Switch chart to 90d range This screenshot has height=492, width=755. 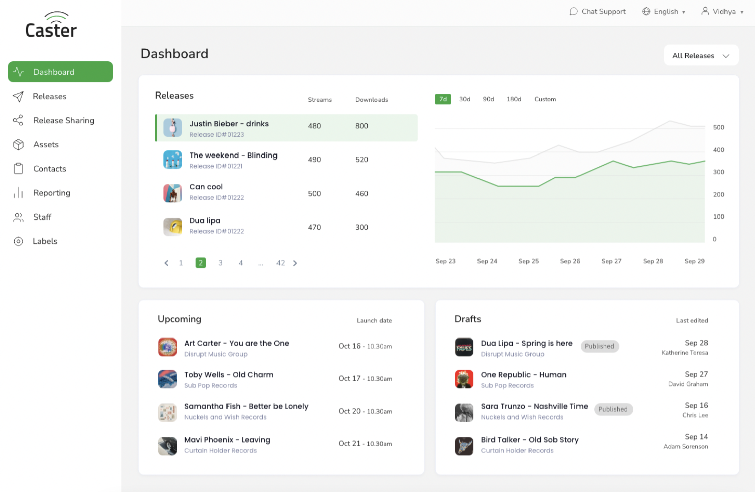(x=488, y=99)
